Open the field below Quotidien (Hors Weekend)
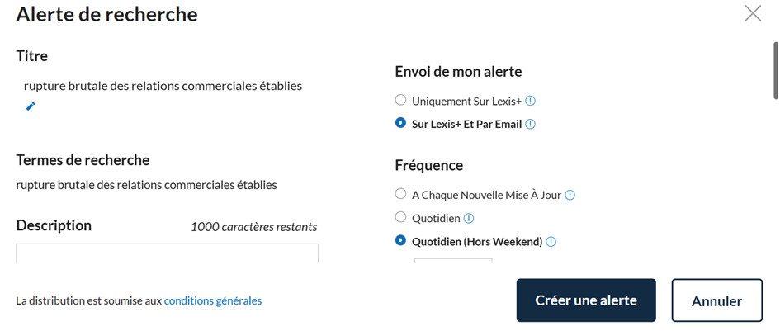 (x=453, y=261)
